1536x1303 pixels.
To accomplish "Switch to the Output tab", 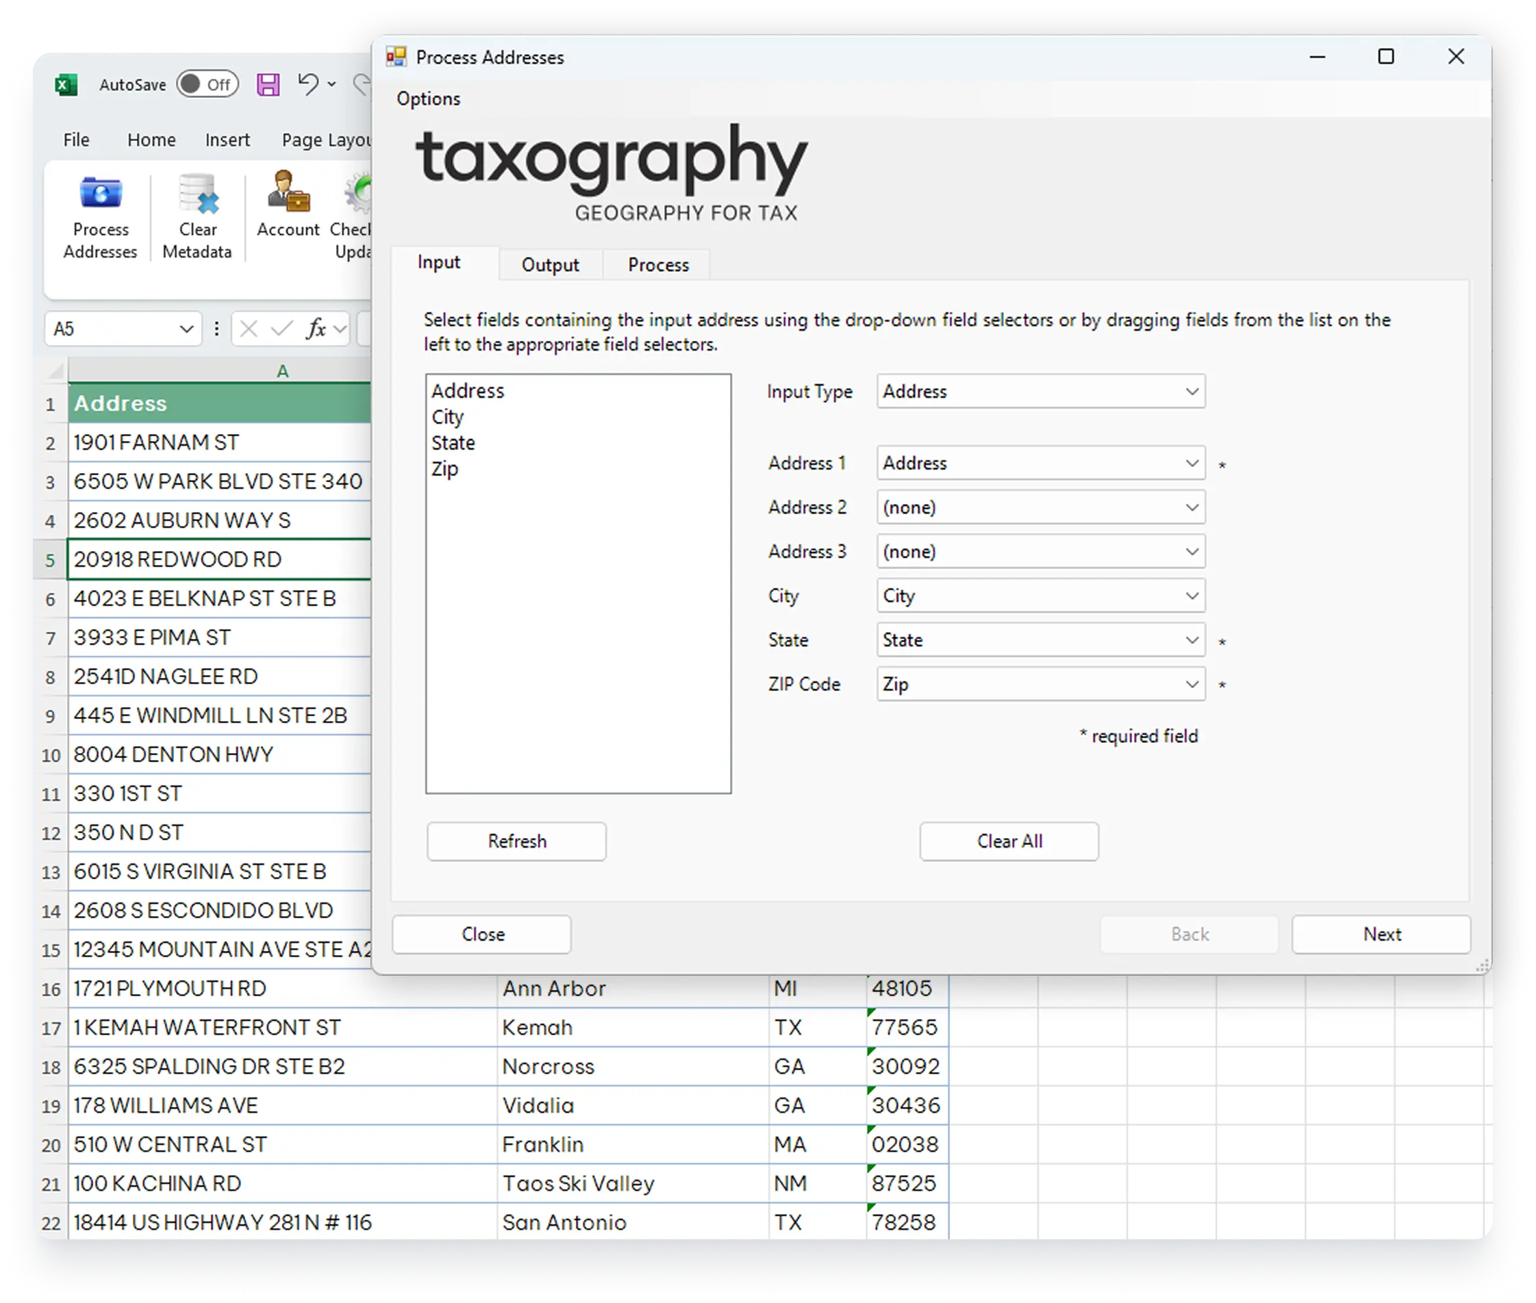I will click(550, 265).
